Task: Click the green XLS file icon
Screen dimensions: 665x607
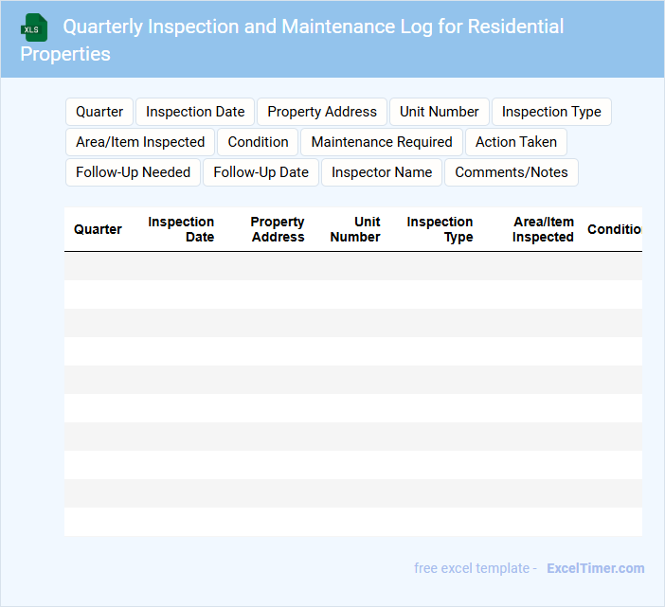Action: pyautogui.click(x=34, y=27)
